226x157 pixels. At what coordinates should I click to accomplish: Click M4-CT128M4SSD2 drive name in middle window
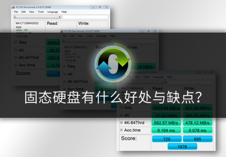click(x=76, y=47)
